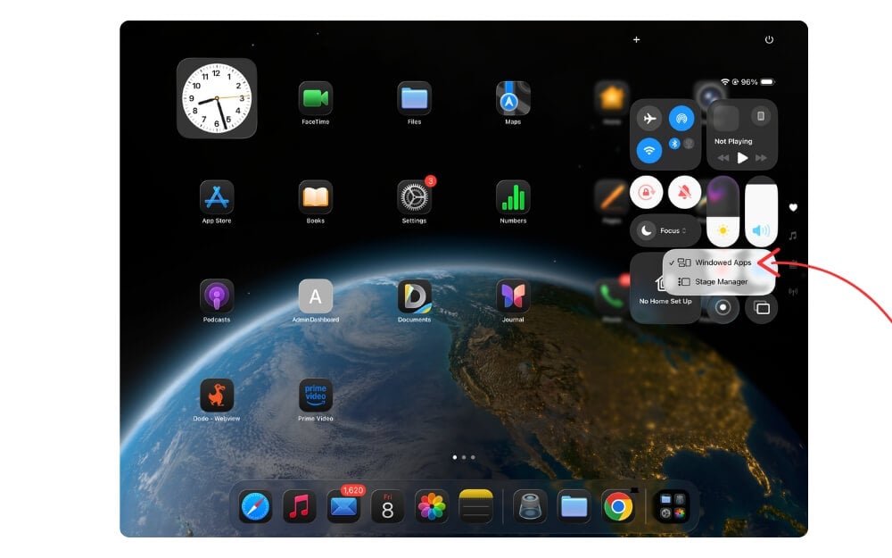Open AirPlay device picker in Now Playing

click(x=761, y=116)
